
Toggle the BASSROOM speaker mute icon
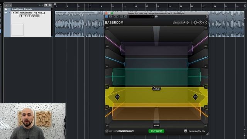tap(188, 22)
